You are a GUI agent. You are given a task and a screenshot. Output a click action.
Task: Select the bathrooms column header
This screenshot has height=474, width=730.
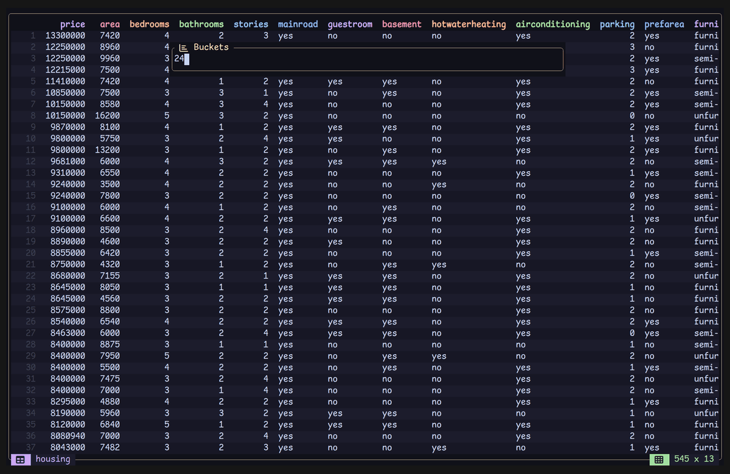pos(201,24)
